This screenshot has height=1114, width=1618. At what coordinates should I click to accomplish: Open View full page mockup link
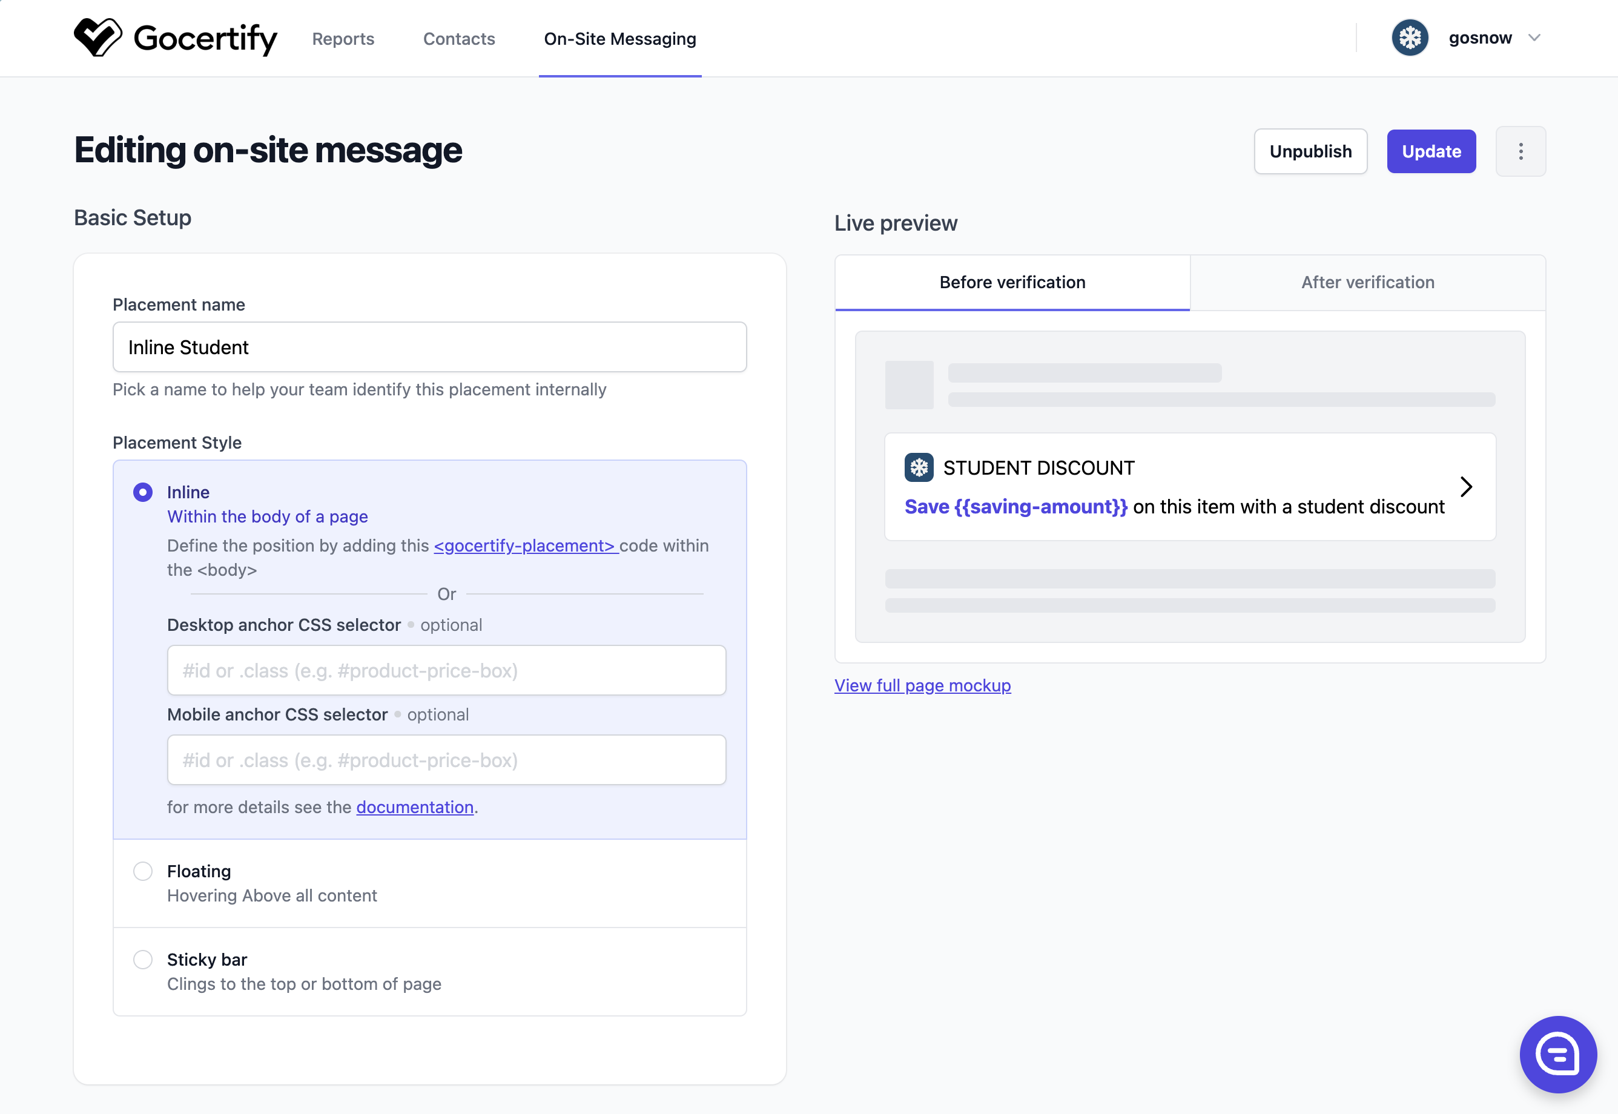(922, 685)
